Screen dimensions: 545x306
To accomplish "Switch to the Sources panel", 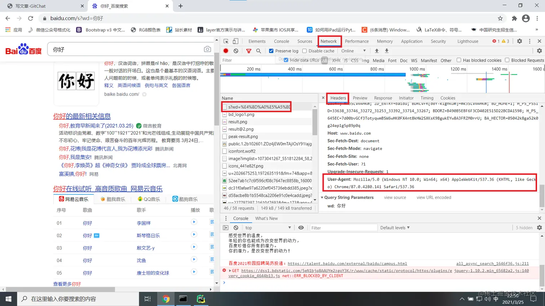I will point(305,41).
